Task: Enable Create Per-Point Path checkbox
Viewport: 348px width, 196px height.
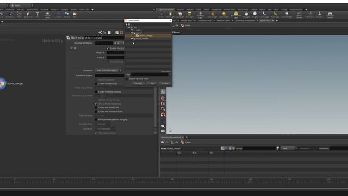Action: pos(96,108)
